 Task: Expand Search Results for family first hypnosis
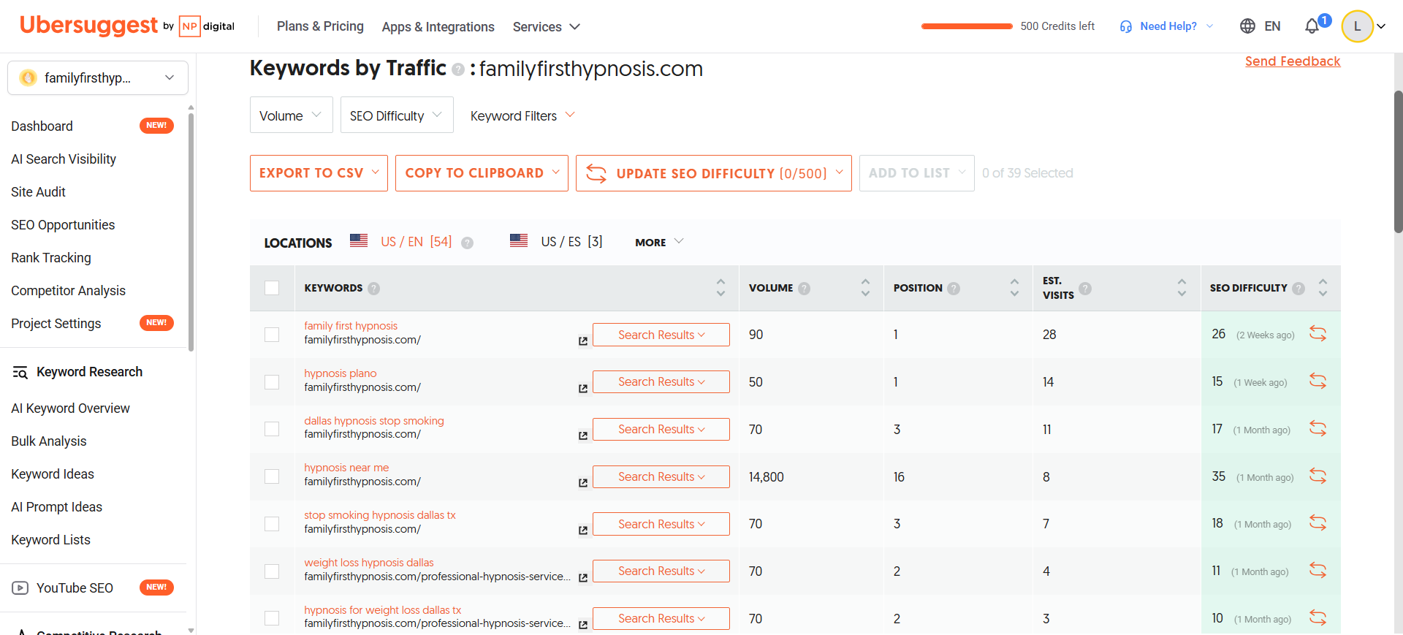click(x=661, y=335)
